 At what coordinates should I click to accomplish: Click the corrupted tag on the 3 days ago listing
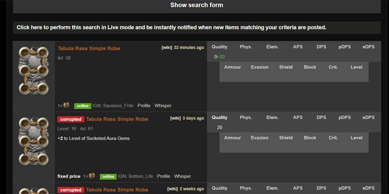click(x=71, y=119)
